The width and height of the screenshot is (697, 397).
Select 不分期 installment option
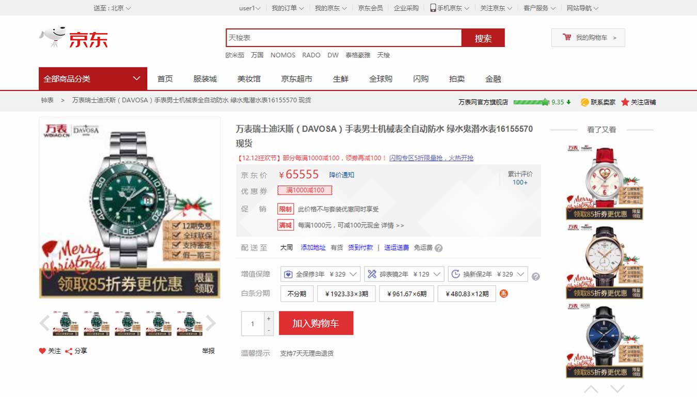pos(297,294)
